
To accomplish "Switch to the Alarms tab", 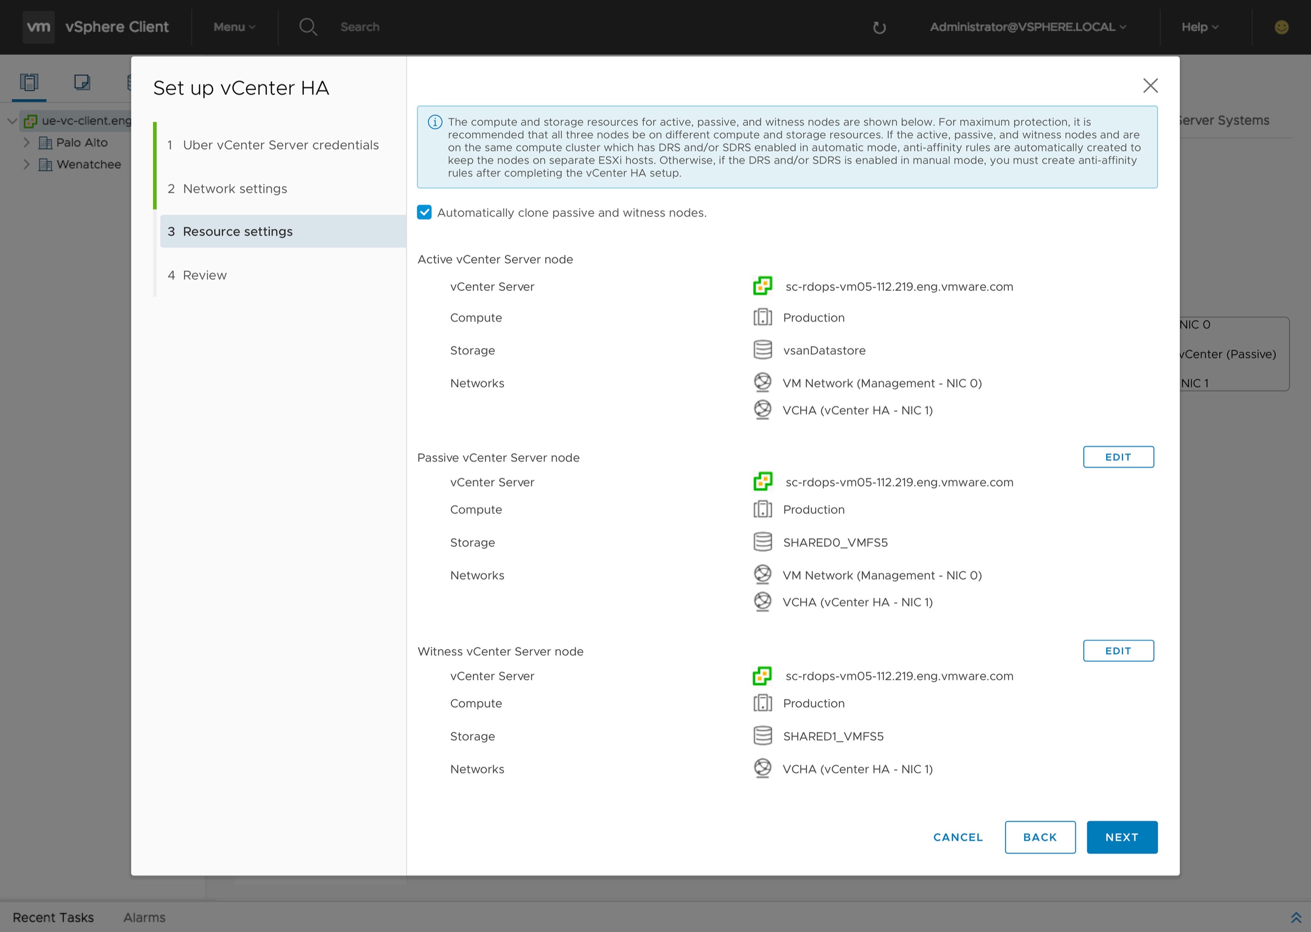I will 144,917.
